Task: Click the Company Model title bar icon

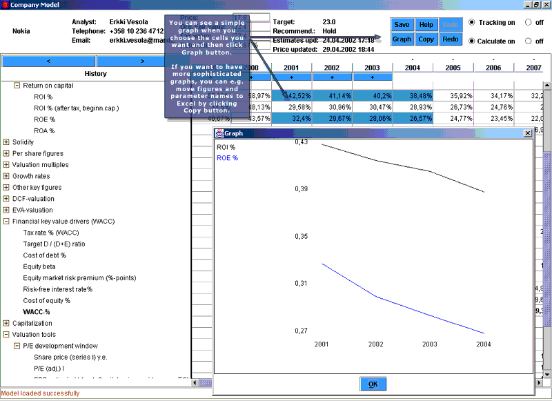Action: tap(5, 5)
